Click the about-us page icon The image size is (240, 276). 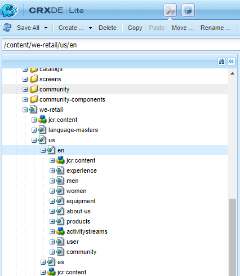(x=60, y=211)
